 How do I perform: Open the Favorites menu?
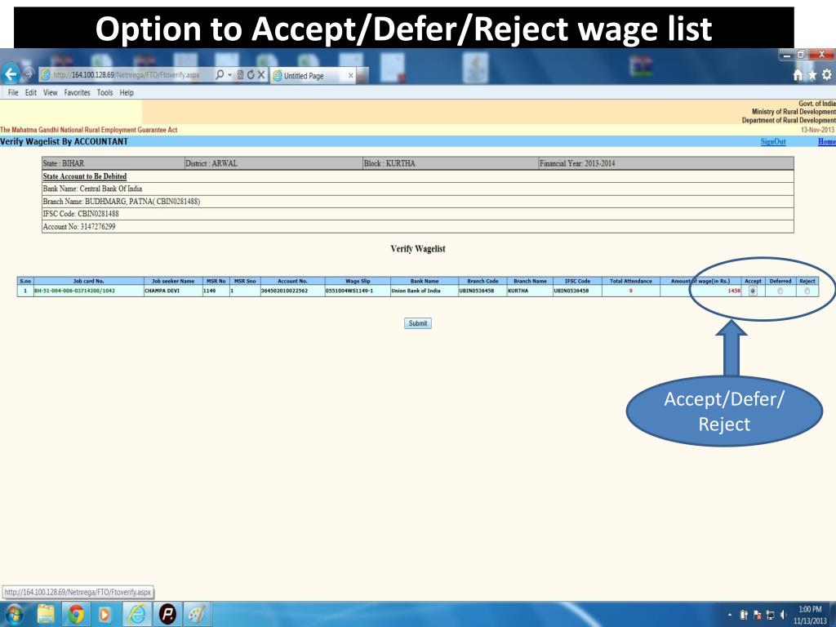click(x=77, y=93)
